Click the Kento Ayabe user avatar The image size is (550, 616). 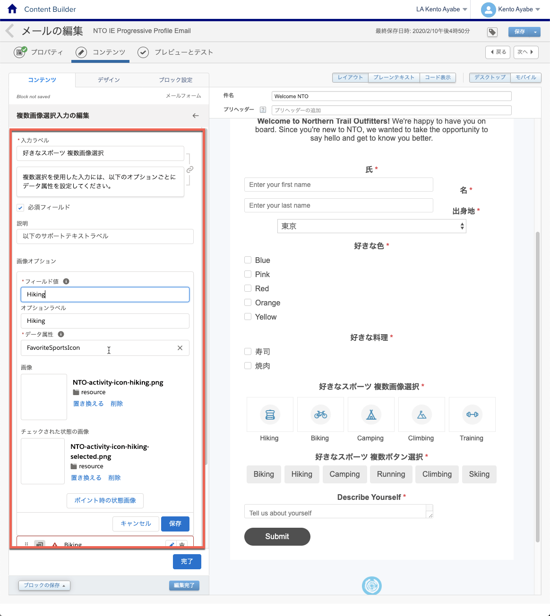click(x=488, y=9)
